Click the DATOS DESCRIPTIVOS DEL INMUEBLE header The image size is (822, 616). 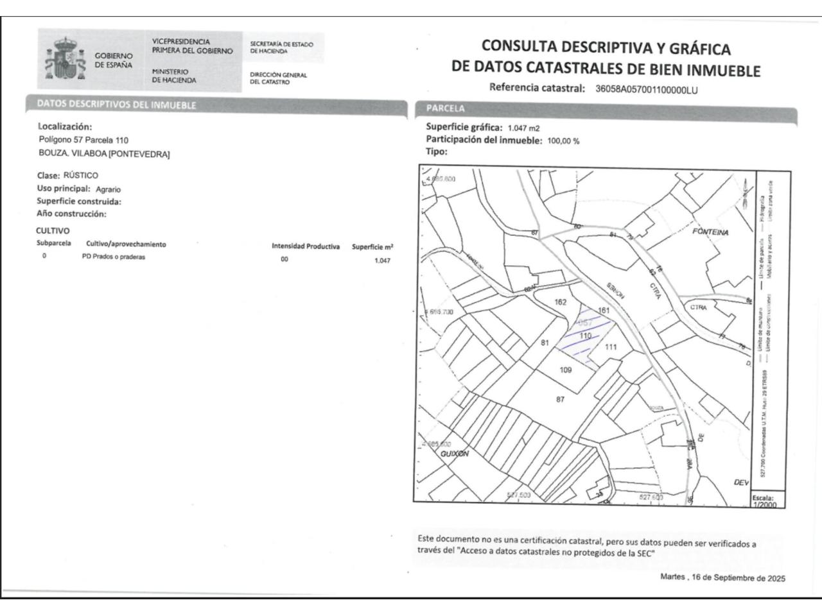[116, 105]
